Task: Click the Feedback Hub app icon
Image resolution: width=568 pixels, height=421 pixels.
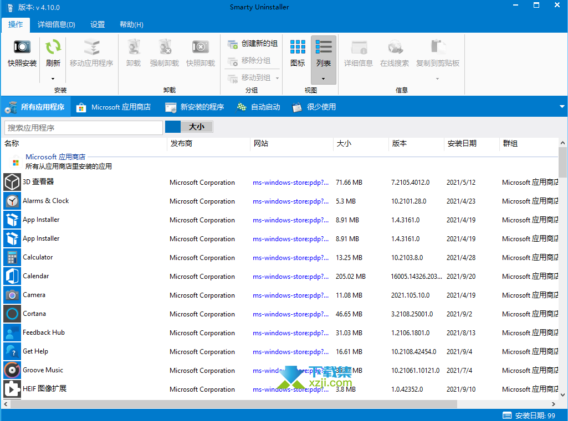Action: (x=12, y=332)
